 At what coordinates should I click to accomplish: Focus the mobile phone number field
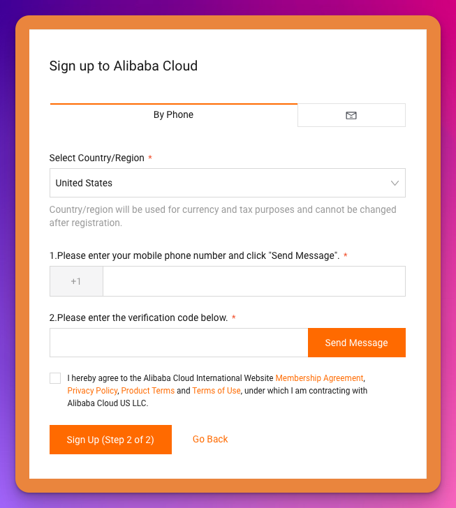tap(253, 281)
